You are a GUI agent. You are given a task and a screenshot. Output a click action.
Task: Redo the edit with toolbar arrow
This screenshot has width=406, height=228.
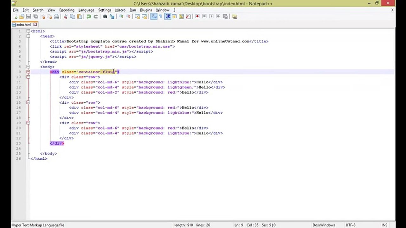click(96, 16)
